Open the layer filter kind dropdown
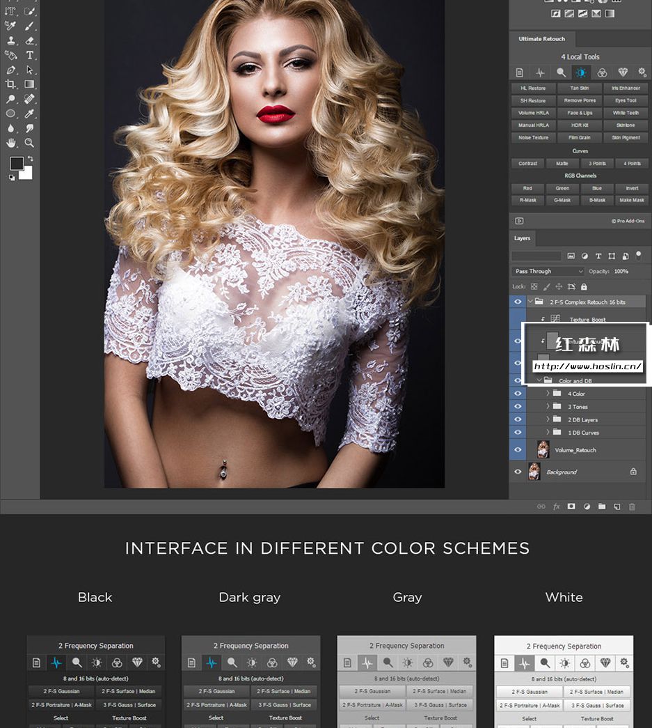Viewport: 652px width, 728px height. click(536, 256)
